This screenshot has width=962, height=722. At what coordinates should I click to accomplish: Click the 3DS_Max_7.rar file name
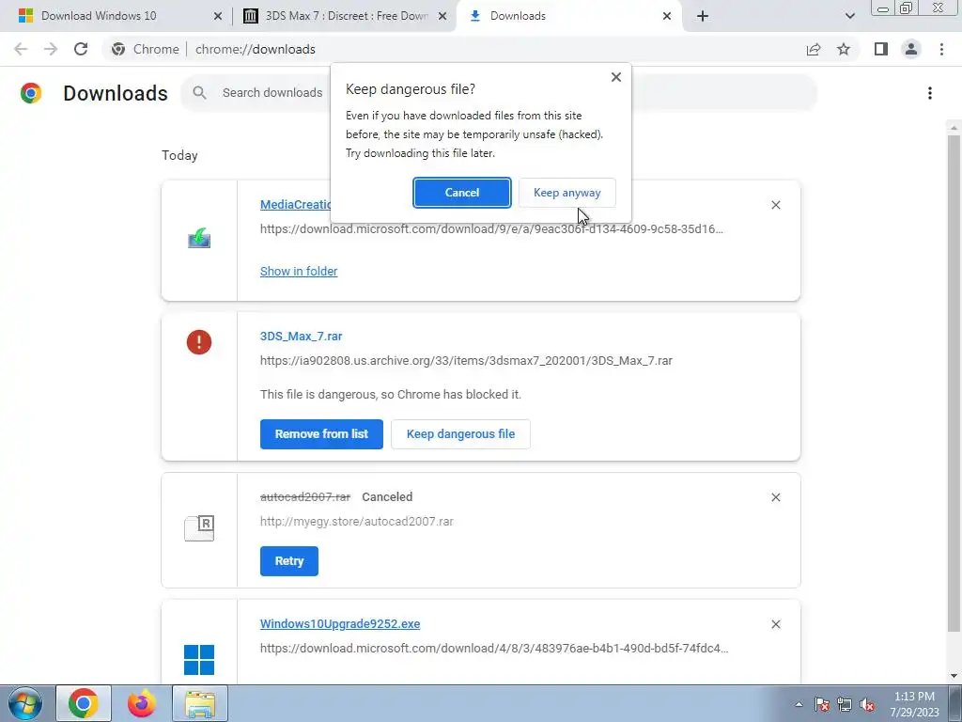coord(302,337)
